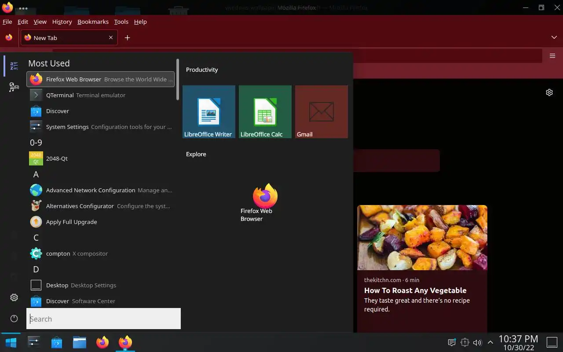The image size is (563, 352).
Task: Click the Windows-style start button
Action: pyautogui.click(x=11, y=342)
